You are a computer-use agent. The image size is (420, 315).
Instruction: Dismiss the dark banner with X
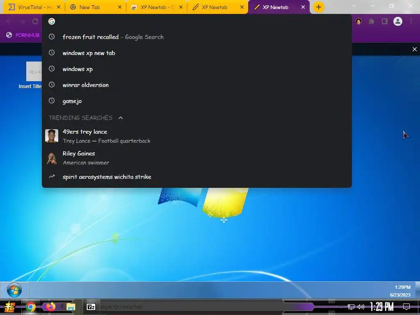tap(414, 49)
